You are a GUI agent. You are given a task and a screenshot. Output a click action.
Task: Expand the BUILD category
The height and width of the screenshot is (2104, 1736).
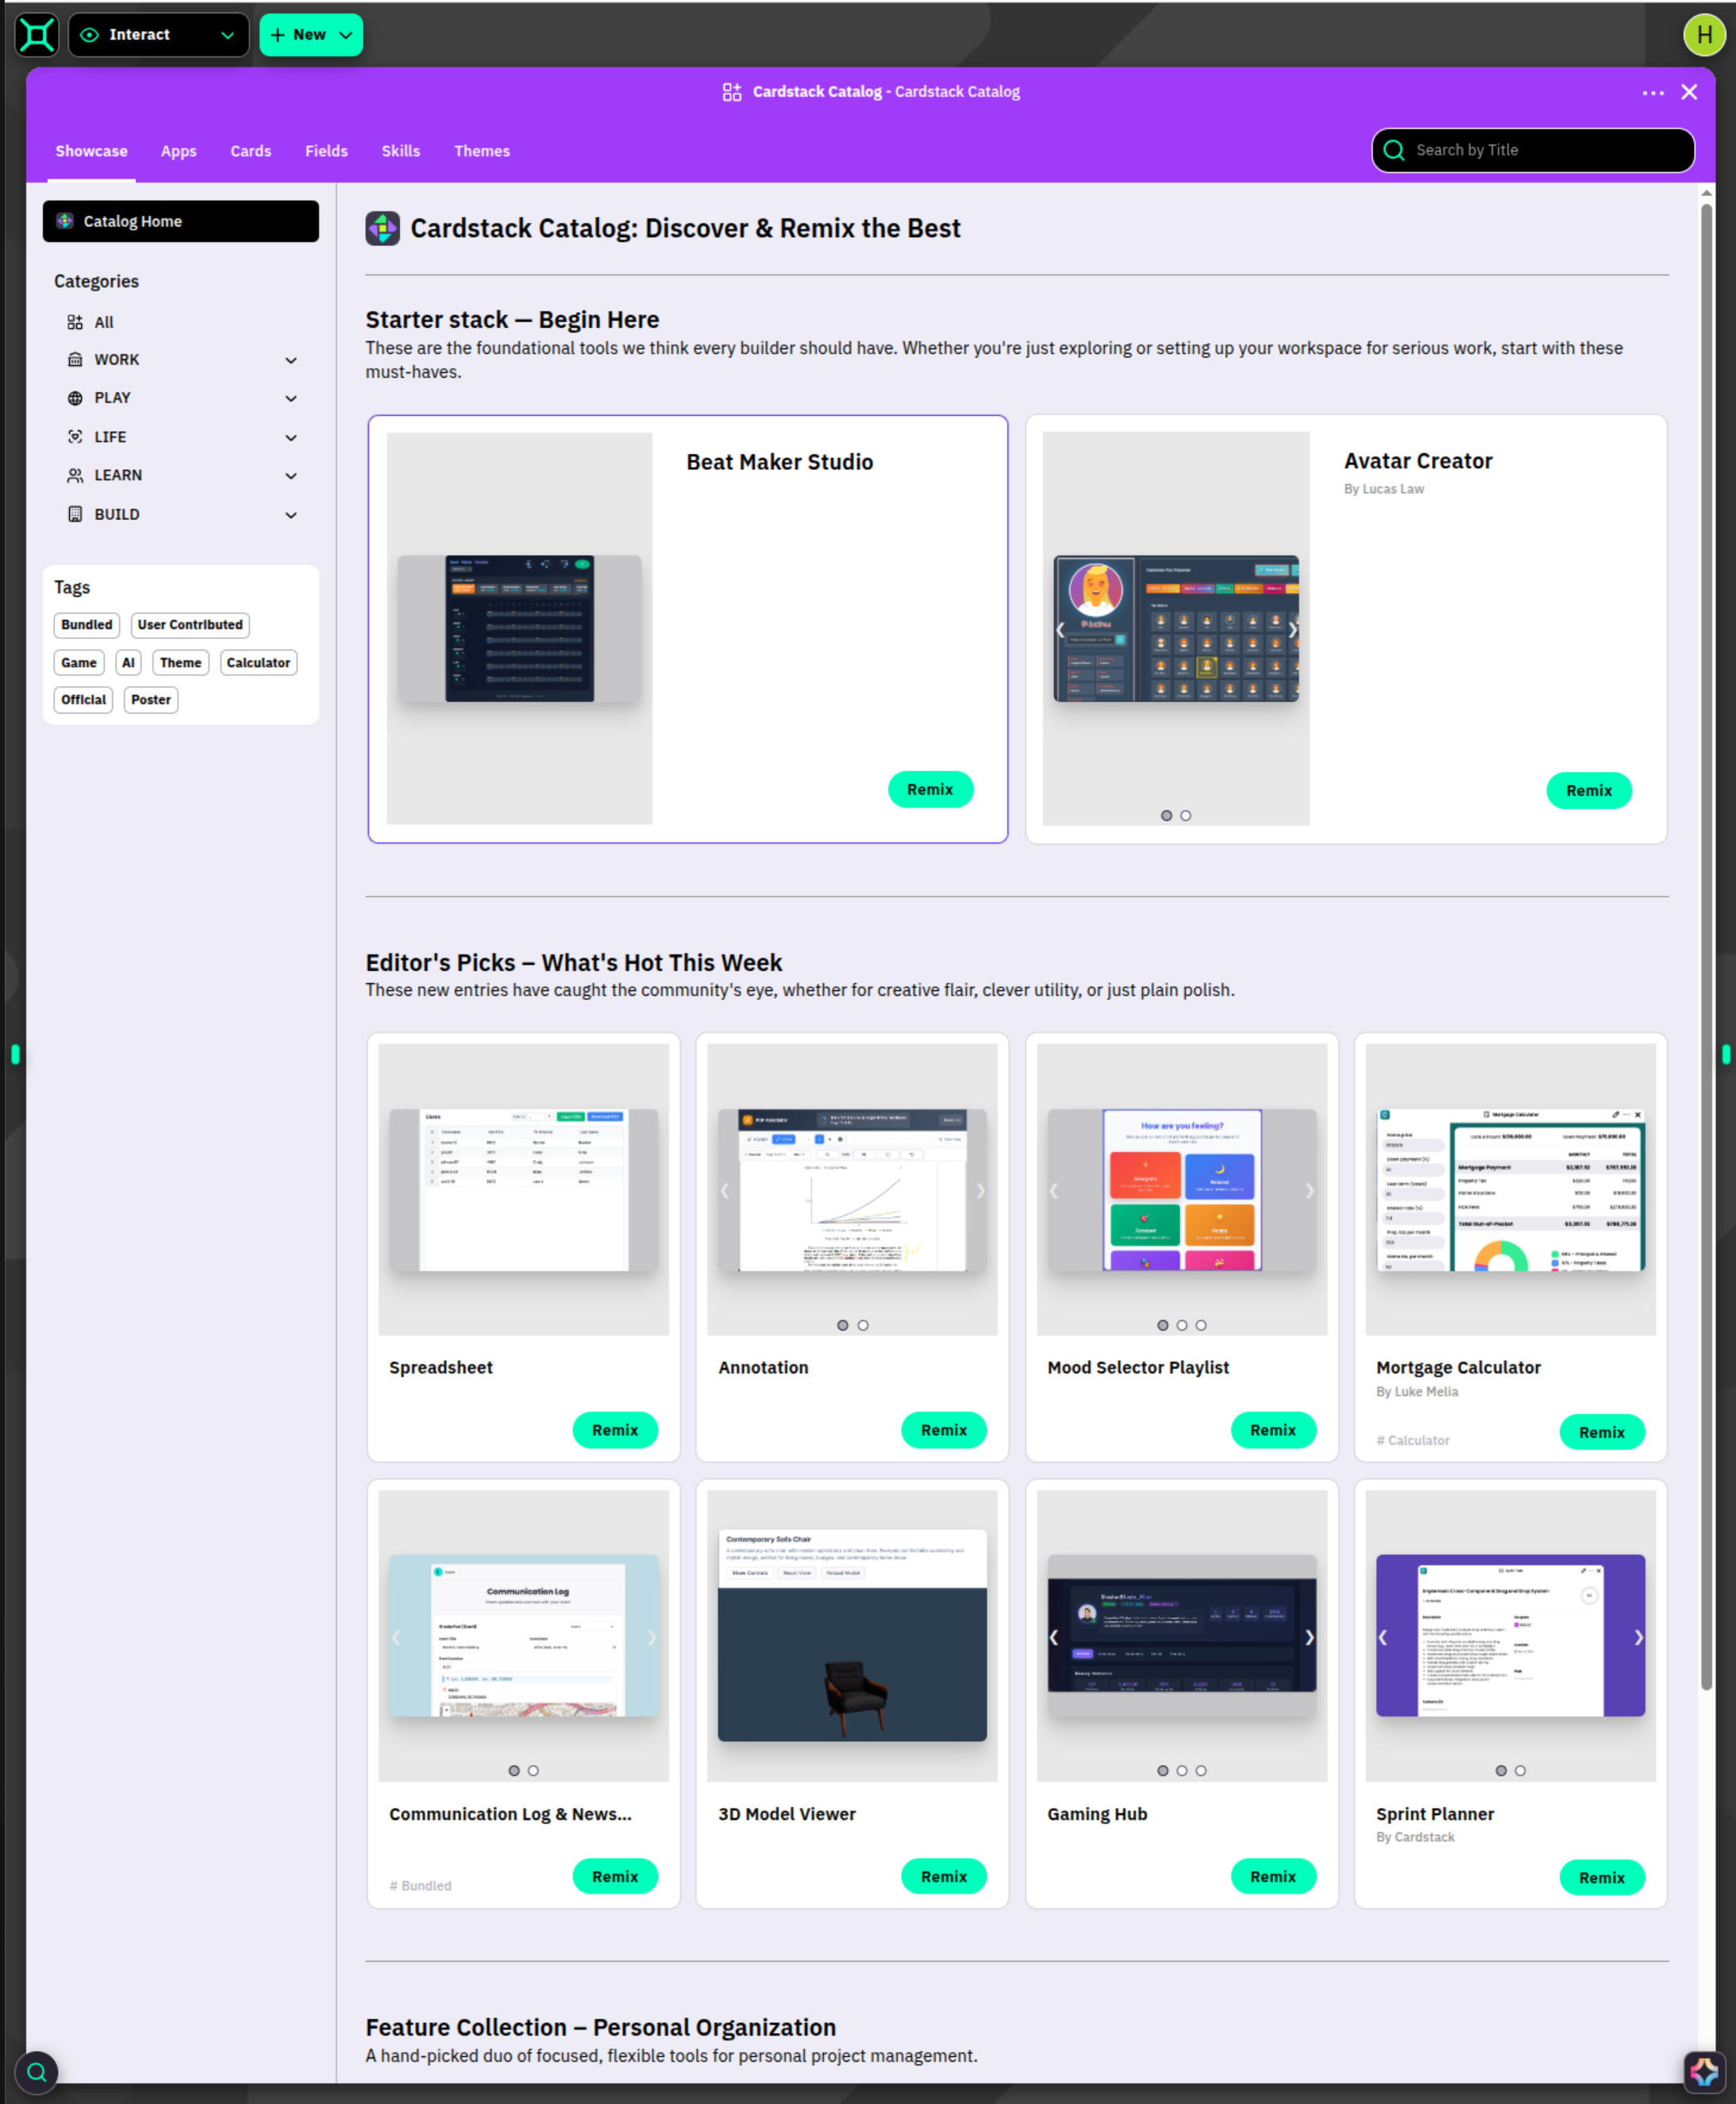click(x=290, y=515)
